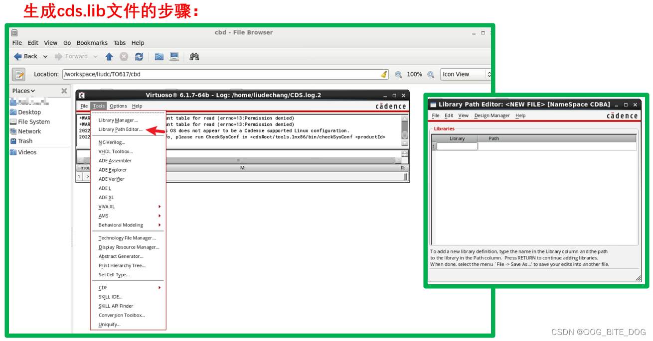This screenshot has width=653, height=341.
Task: Open SKILL API Finder menu item
Action: [x=116, y=306]
